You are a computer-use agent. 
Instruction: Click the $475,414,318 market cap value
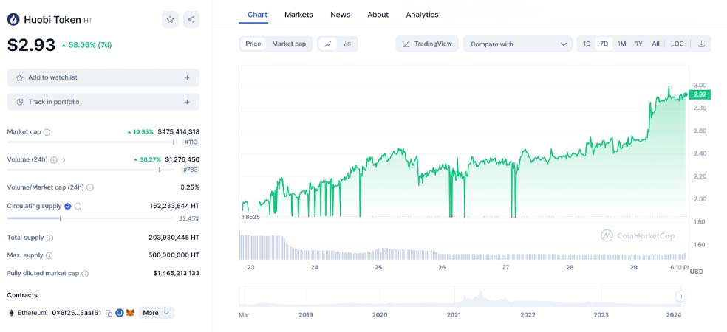(179, 132)
